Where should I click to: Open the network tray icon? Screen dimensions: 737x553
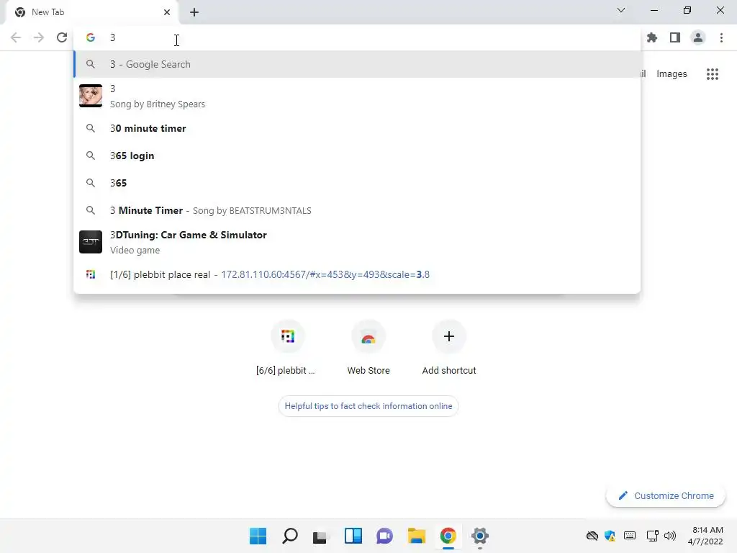coord(652,536)
